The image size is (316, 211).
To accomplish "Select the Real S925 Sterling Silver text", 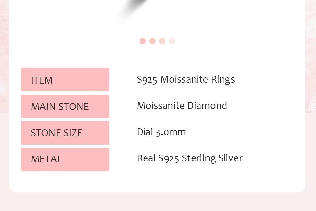I will point(190,158).
